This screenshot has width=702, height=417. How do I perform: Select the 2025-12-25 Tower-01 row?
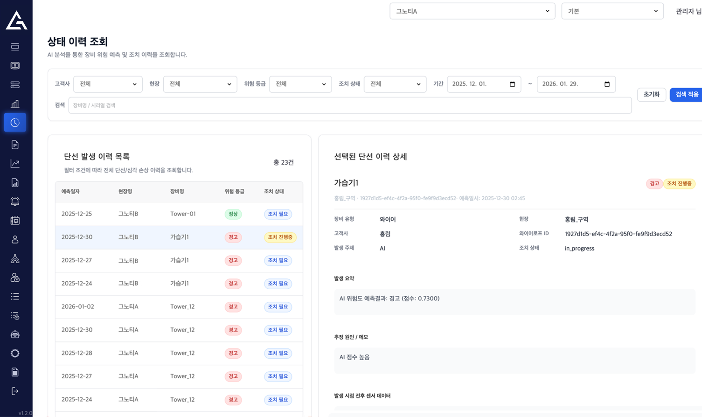179,214
